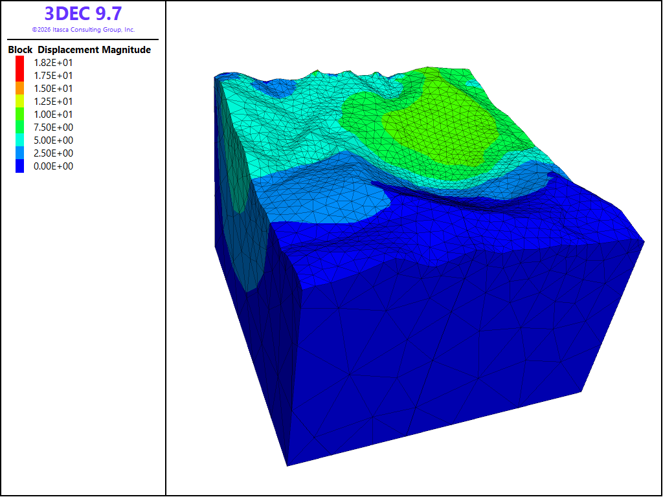Click the 0.00E+00 minimum value label
This screenshot has width=663, height=497.
pos(53,166)
